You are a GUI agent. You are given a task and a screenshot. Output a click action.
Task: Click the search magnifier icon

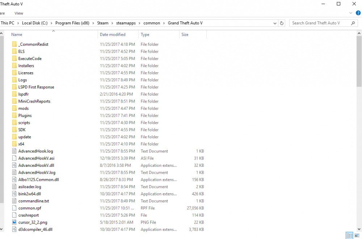tap(353, 23)
